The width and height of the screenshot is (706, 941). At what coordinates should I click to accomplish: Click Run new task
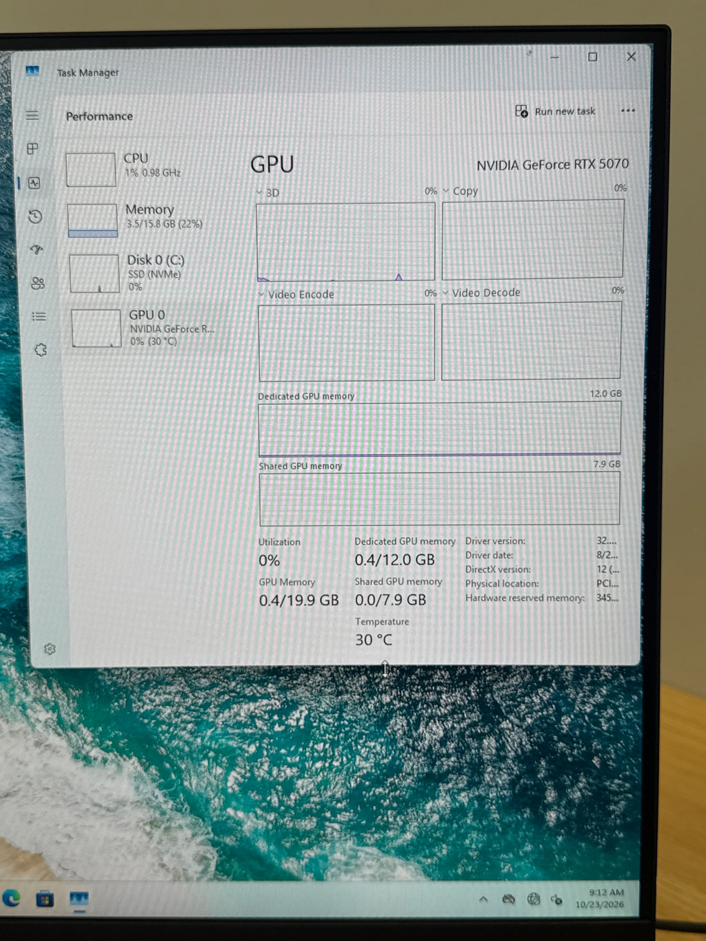555,111
